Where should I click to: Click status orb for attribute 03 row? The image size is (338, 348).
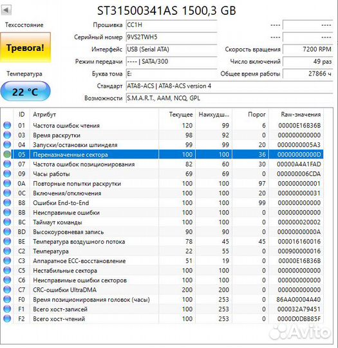(7, 135)
